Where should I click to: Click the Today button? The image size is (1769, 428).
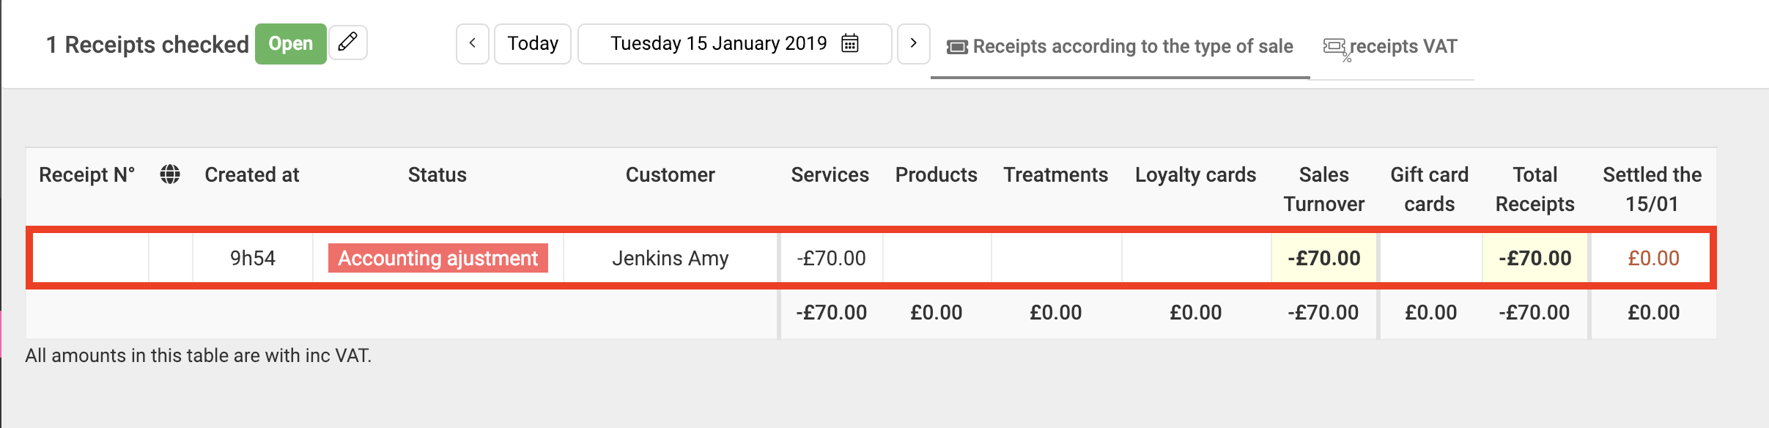pyautogui.click(x=533, y=43)
